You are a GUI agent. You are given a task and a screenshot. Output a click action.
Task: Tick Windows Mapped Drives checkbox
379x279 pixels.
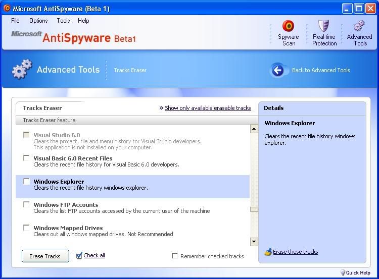click(x=26, y=228)
